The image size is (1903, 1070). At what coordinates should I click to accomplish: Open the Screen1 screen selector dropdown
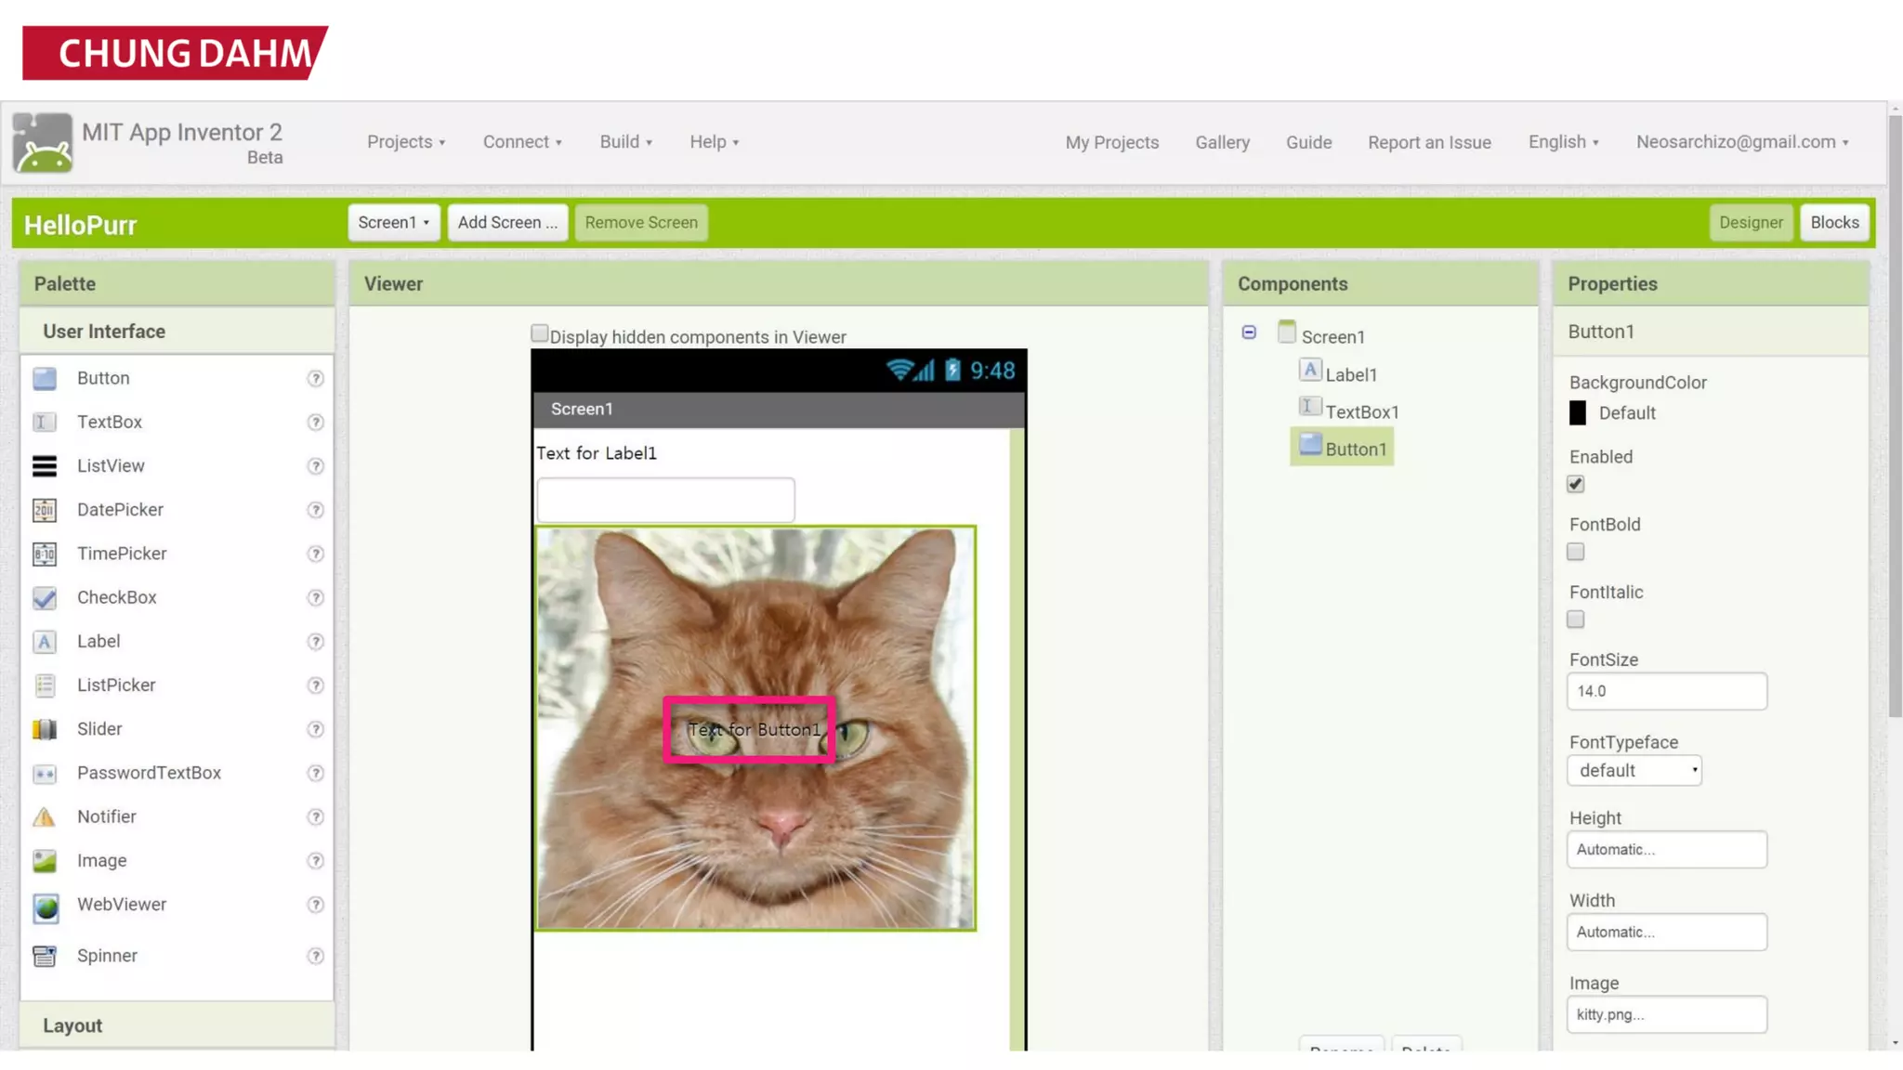[394, 223]
